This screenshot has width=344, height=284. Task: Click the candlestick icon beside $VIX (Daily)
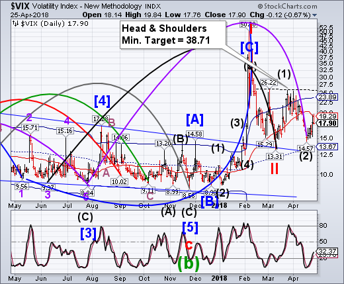15,23
